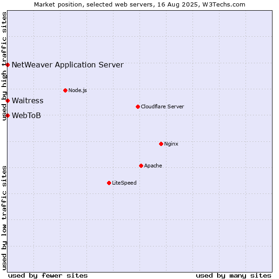Click the 'NetWeaver Application Server' label
Viewport: 279px width, 279px height.
[x=67, y=65]
